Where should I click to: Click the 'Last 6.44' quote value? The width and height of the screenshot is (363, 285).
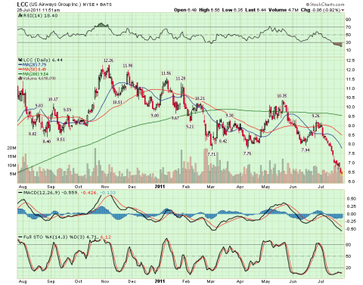[x=256, y=10]
